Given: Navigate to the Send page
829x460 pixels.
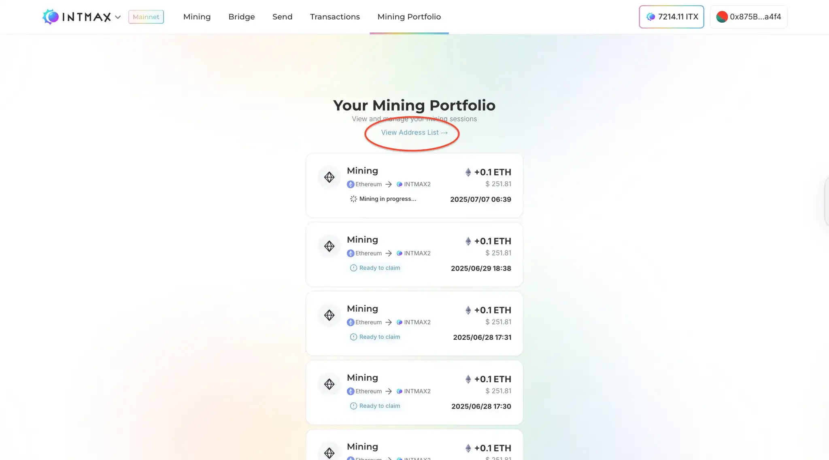Looking at the screenshot, I should point(282,17).
